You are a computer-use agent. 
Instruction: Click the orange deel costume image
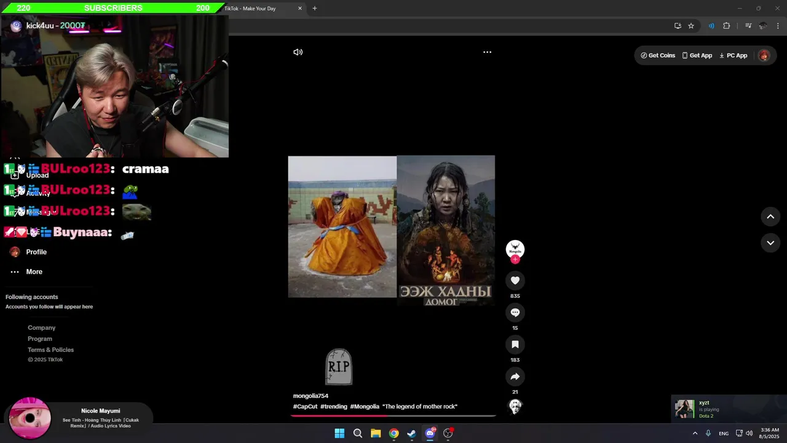[x=342, y=226]
